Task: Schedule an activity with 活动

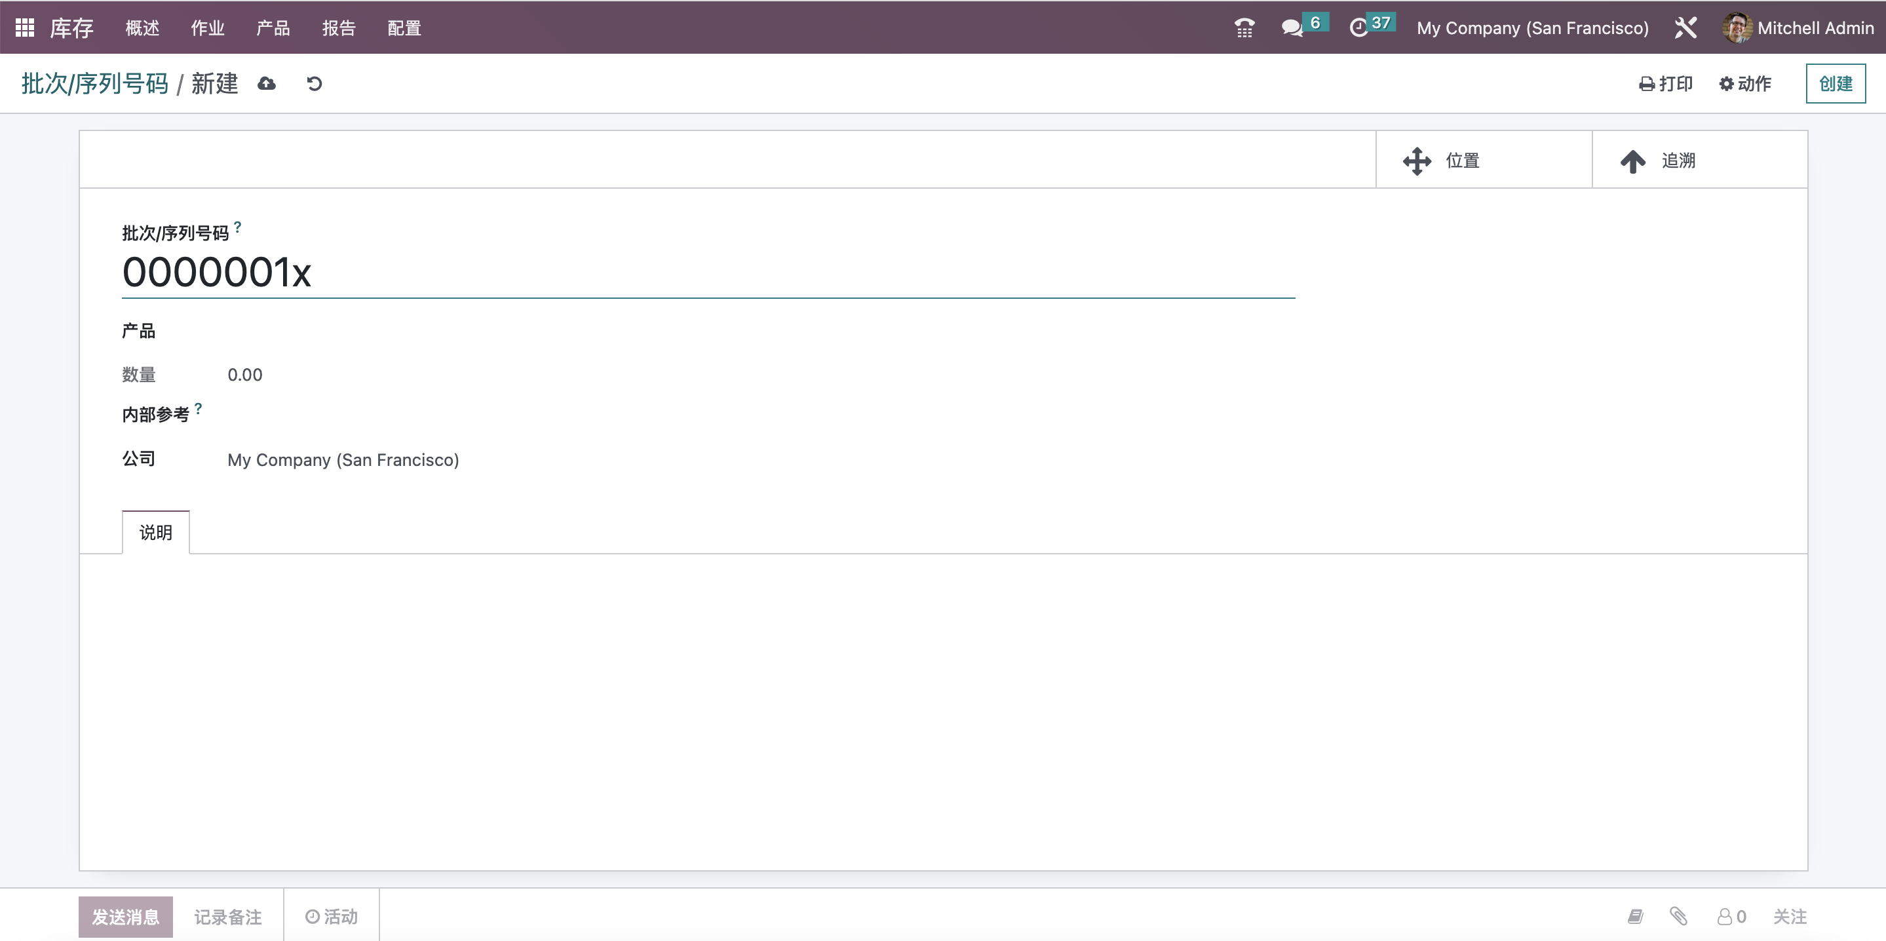Action: tap(331, 917)
